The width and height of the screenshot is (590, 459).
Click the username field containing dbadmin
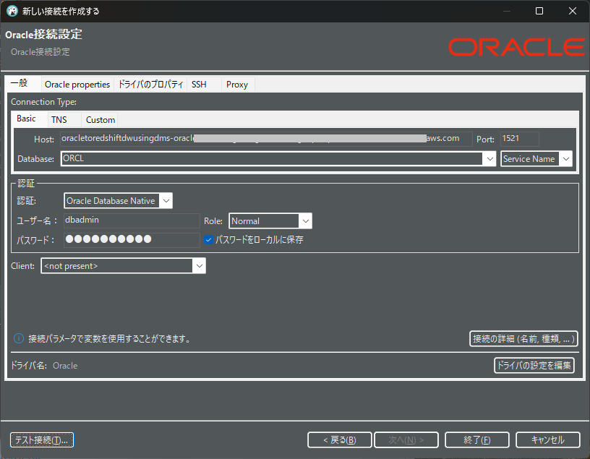click(x=132, y=220)
